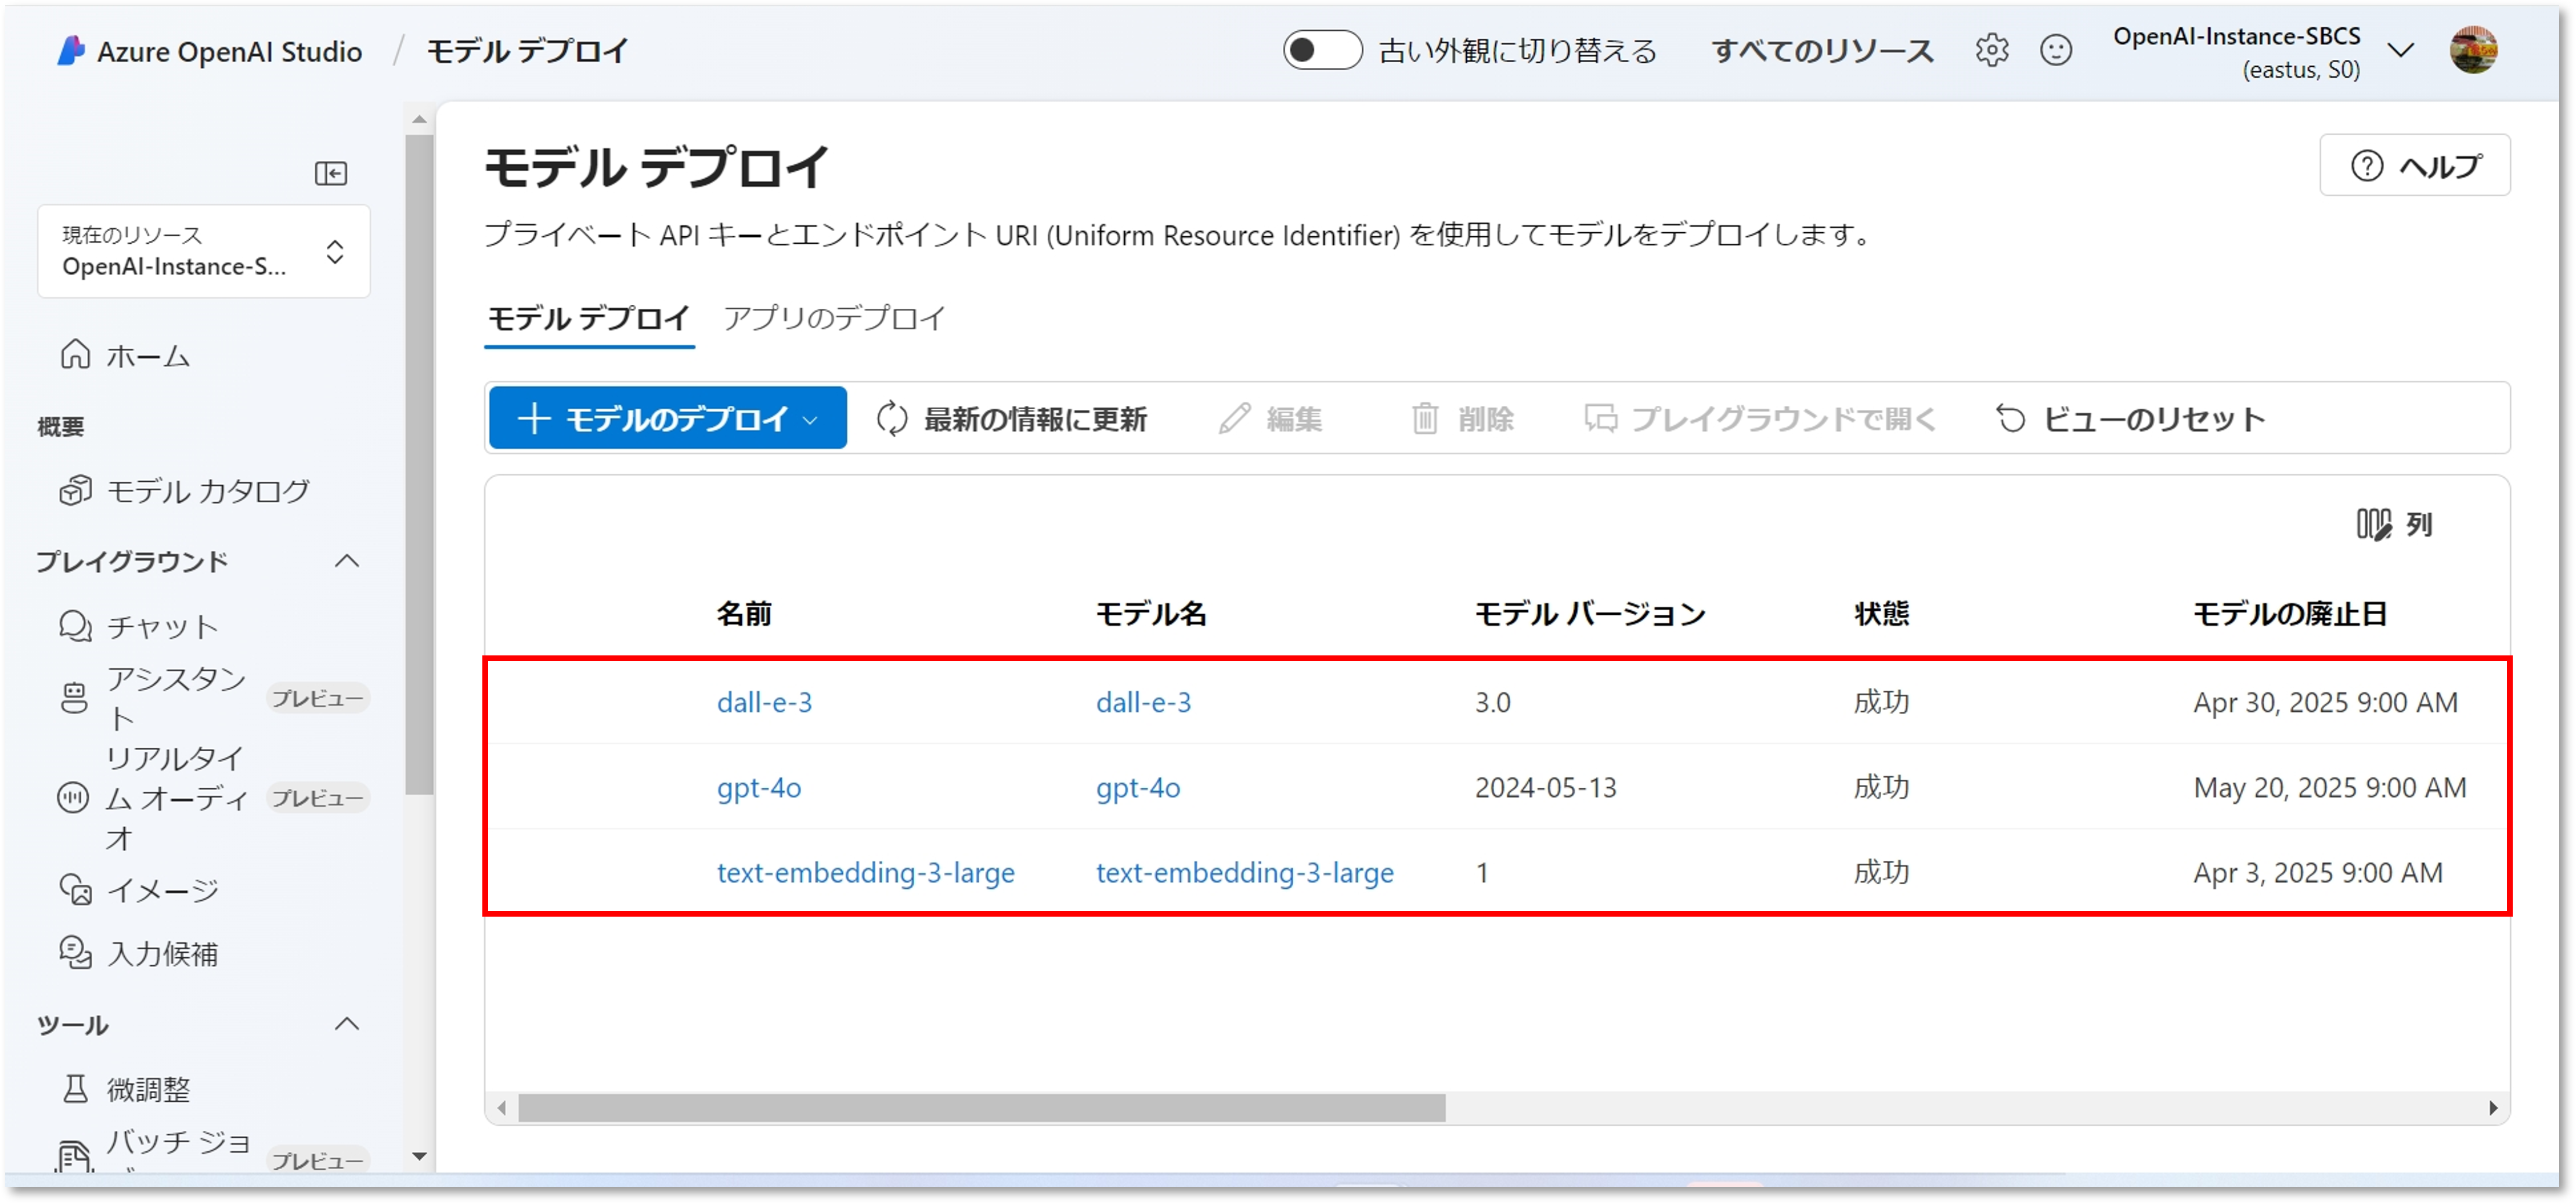Click the table horizontal scrollbar thumb
The height and width of the screenshot is (1204, 2576).
(981, 1107)
